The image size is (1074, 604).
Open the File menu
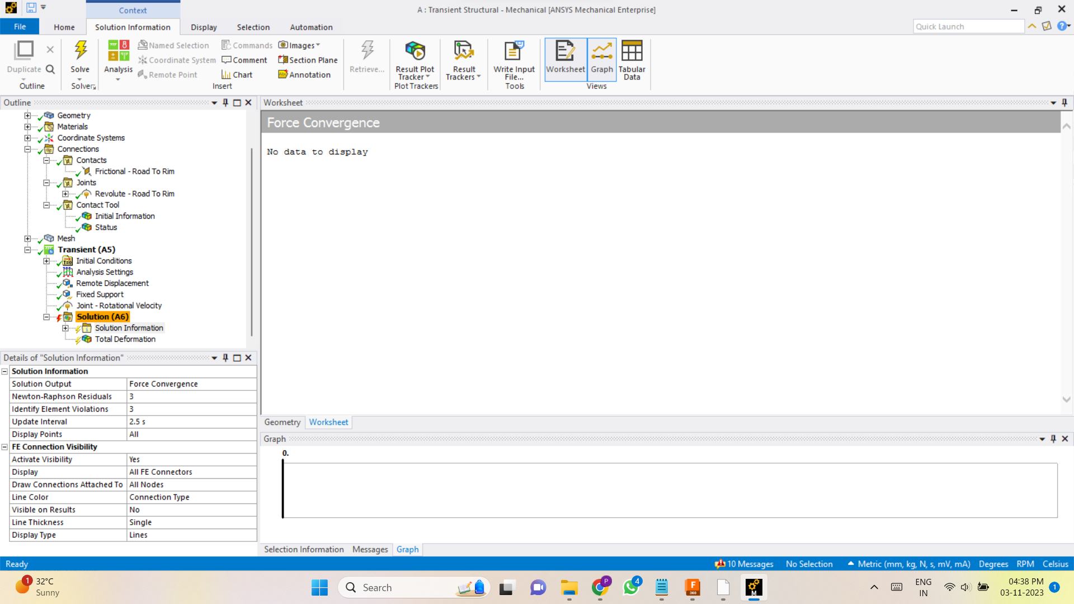click(20, 27)
